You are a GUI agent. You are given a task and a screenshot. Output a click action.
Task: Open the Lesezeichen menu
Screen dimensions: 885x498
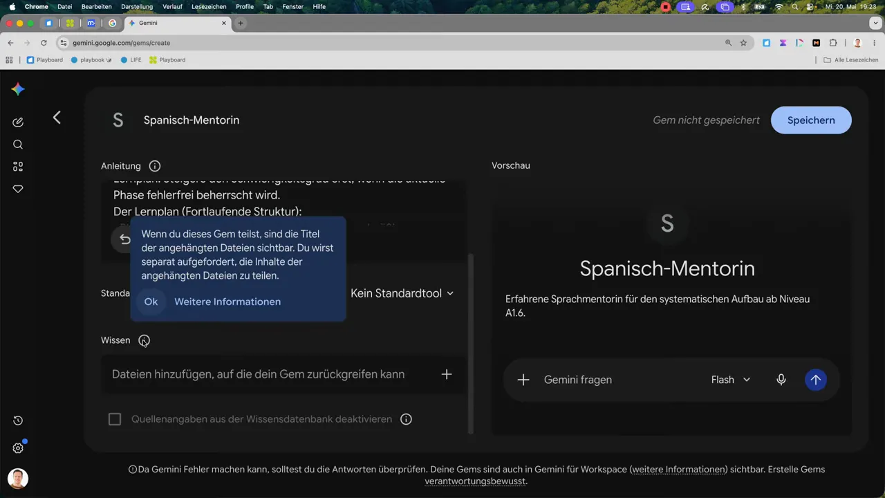pos(209,6)
